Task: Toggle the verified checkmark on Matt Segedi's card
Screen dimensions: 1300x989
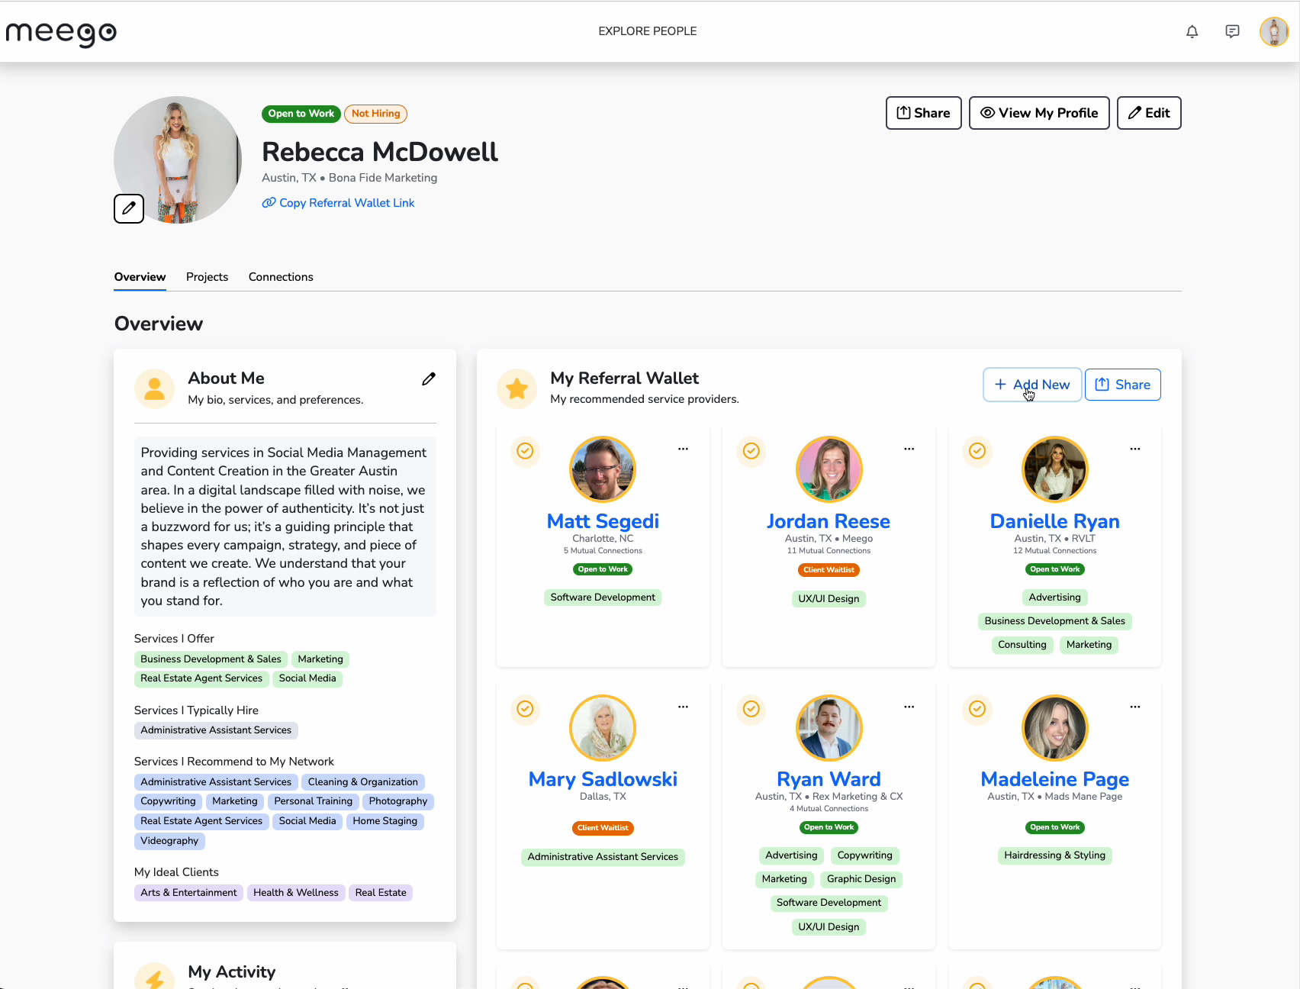Action: click(525, 451)
